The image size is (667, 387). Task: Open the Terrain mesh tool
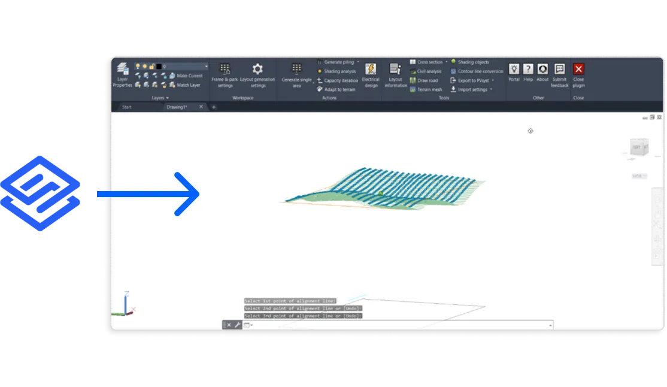click(426, 89)
